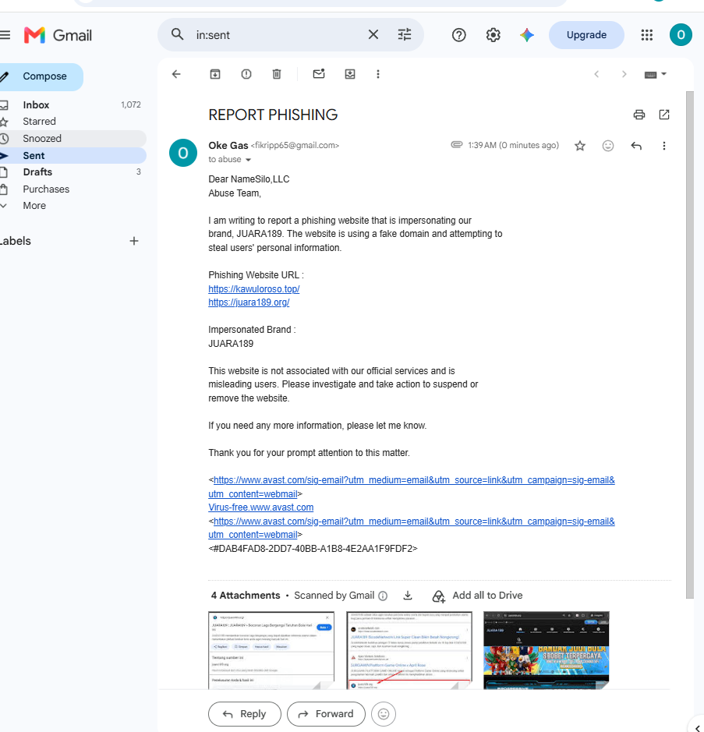704x732 pixels.
Task: Open the first attachment thumbnail
Action: (x=271, y=650)
